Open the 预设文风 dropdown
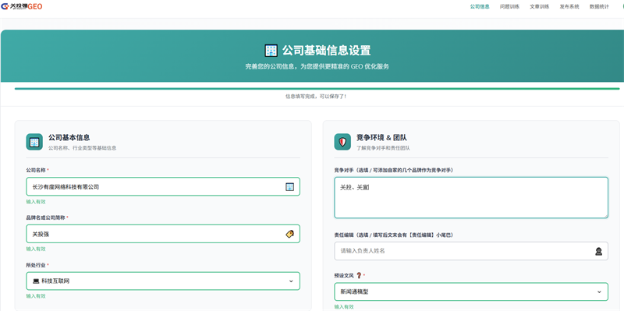 pyautogui.click(x=471, y=292)
